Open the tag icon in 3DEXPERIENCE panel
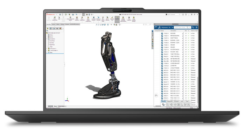245x129 pixels. [x=193, y=28]
